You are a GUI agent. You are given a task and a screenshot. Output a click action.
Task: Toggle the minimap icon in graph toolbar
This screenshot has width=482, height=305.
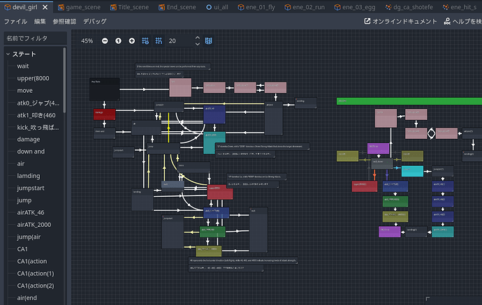[208, 41]
